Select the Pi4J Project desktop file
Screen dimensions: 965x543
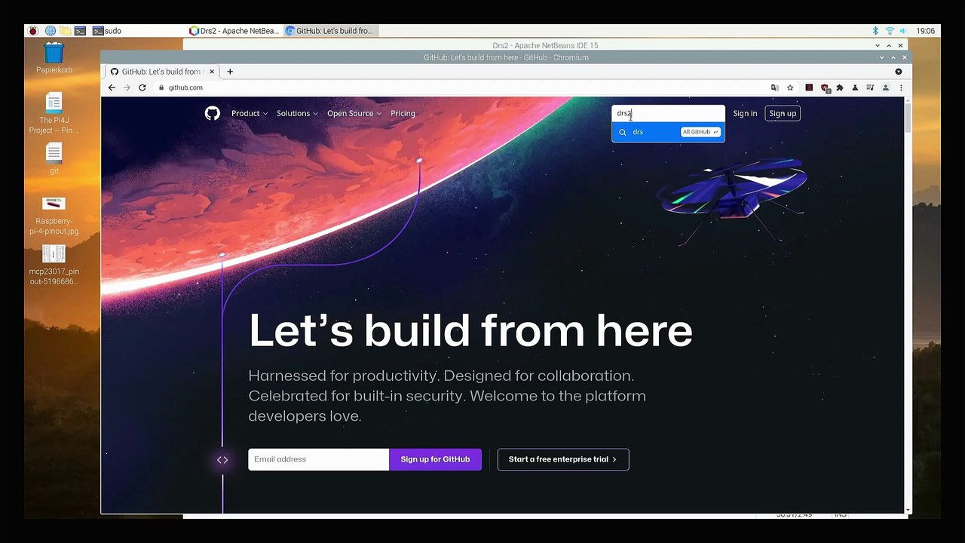pyautogui.click(x=54, y=113)
